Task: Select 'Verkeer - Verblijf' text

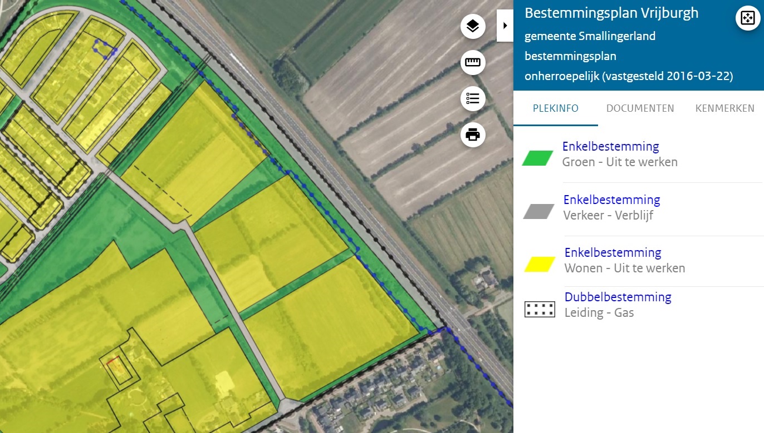Action: pos(608,215)
